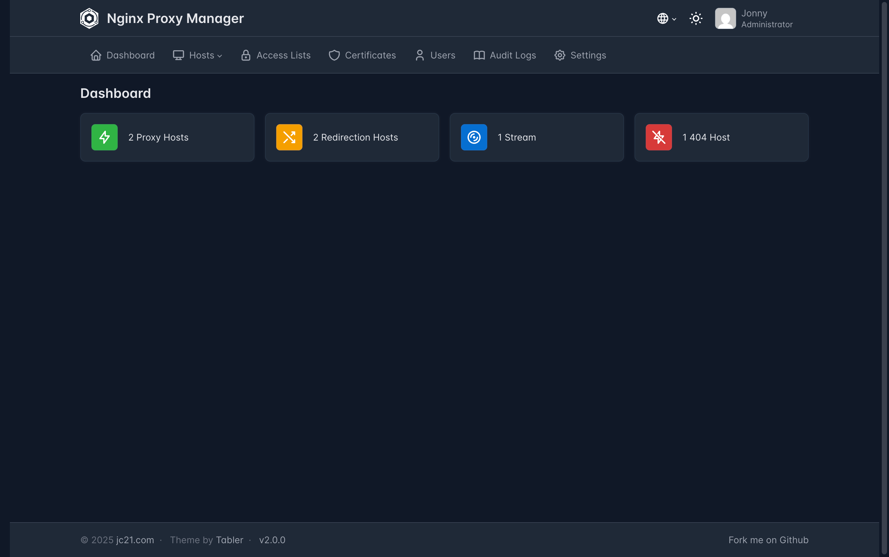Open the Fork me on Github link
The image size is (889, 557).
tap(768, 540)
